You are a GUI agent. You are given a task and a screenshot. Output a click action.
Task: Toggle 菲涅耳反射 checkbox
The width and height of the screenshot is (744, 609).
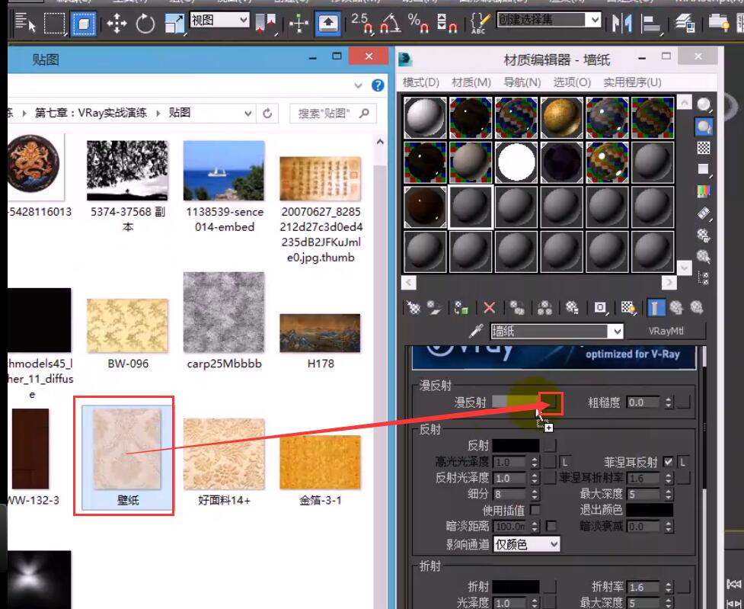pos(668,462)
